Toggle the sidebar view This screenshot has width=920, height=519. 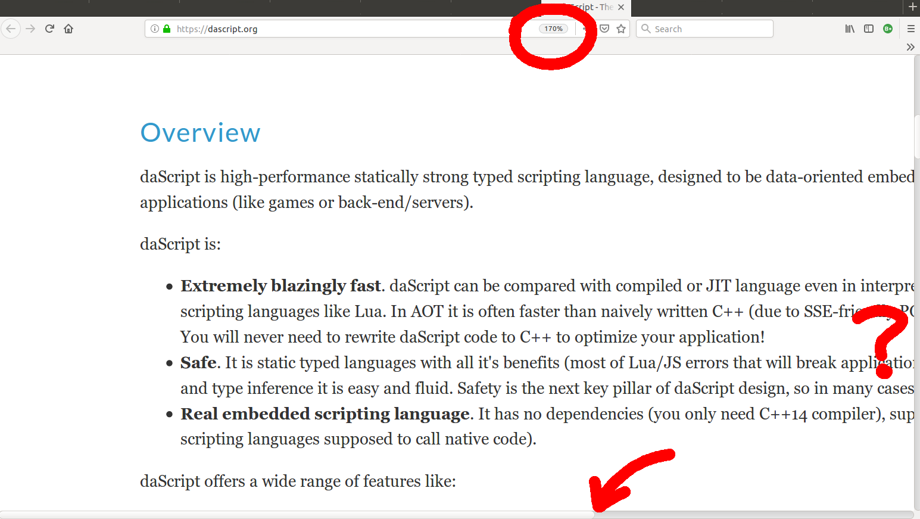click(x=869, y=29)
